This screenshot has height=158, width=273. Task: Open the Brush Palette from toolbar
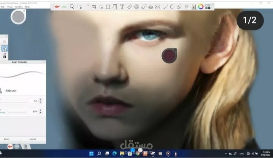click(194, 7)
